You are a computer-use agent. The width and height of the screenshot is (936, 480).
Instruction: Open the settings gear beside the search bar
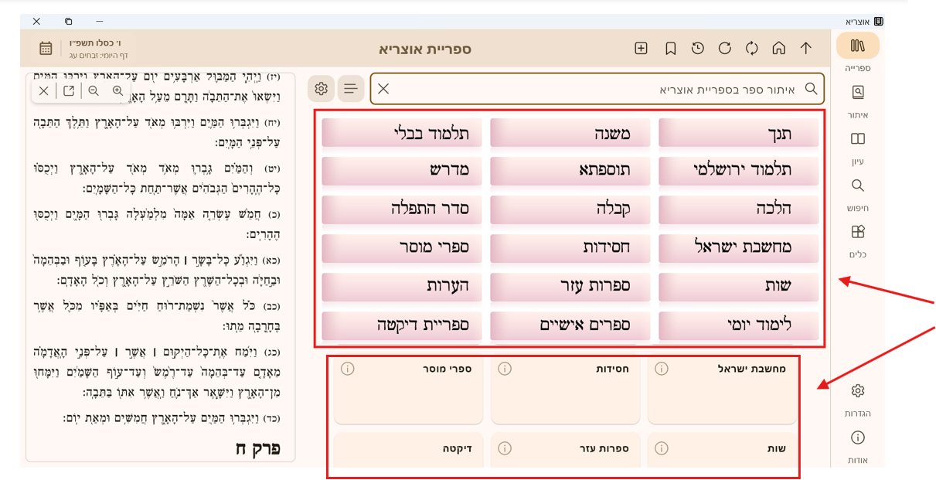point(322,88)
